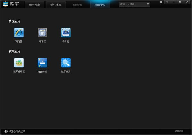192x135 pixels.
Task: Launch the 计算器 calculator icon
Action: tap(42, 33)
